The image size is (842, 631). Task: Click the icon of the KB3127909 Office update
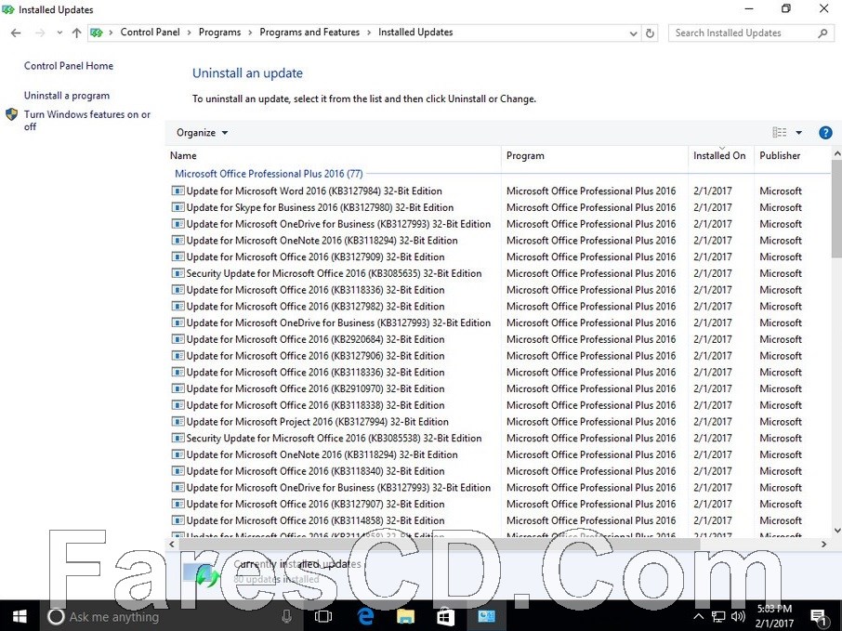[178, 256]
